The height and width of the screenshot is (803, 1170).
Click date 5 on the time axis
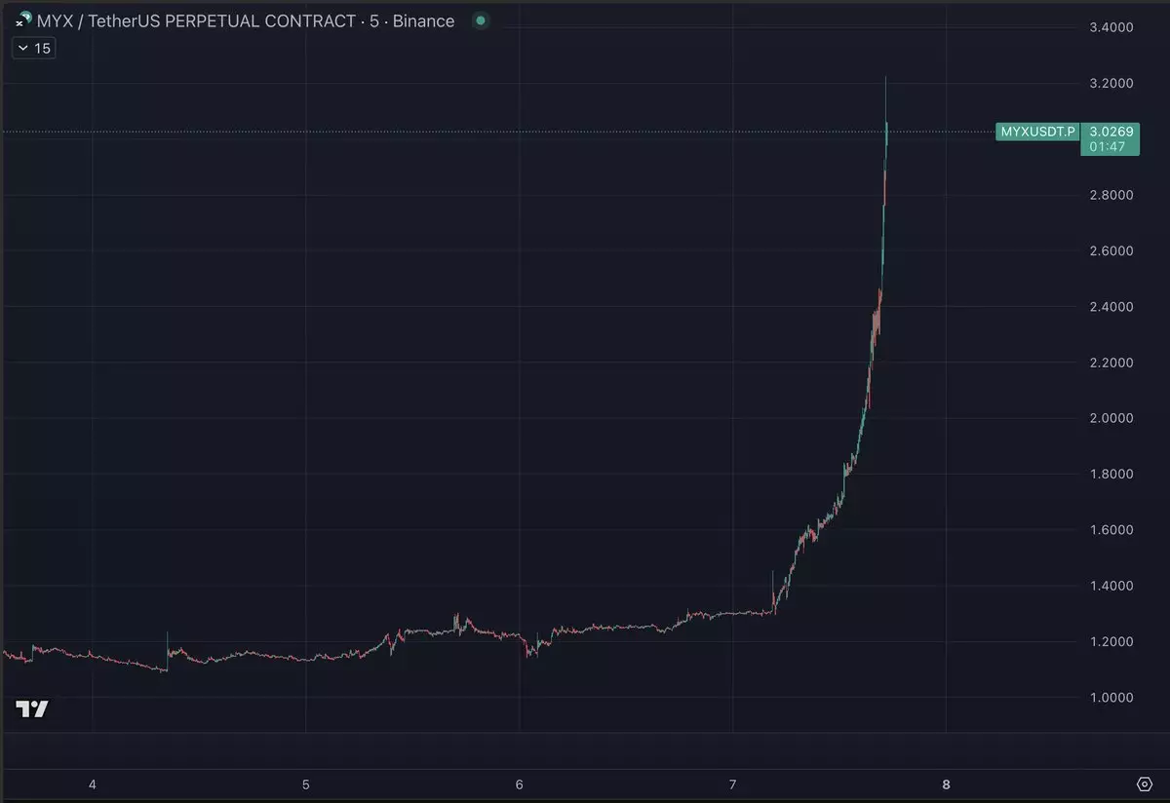[305, 784]
